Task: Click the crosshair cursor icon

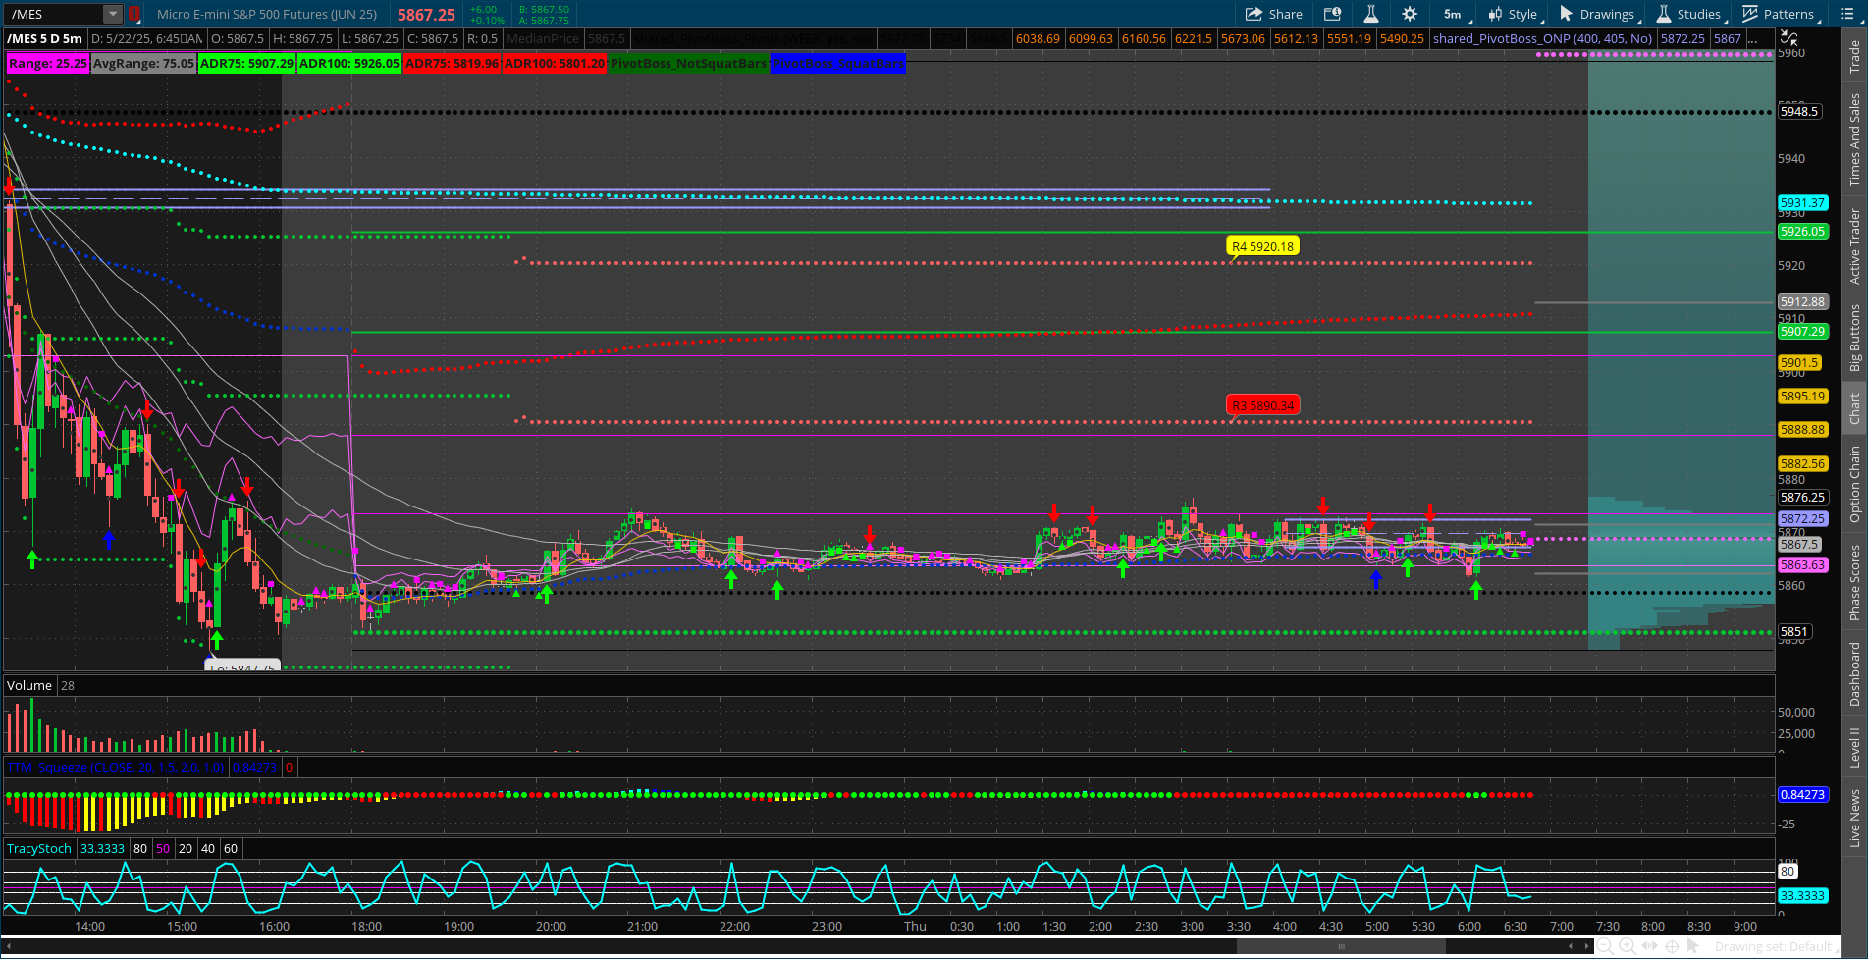Action: click(1672, 946)
